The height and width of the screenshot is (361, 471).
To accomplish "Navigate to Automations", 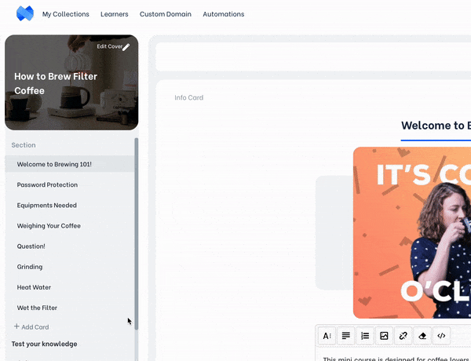I will click(x=223, y=14).
